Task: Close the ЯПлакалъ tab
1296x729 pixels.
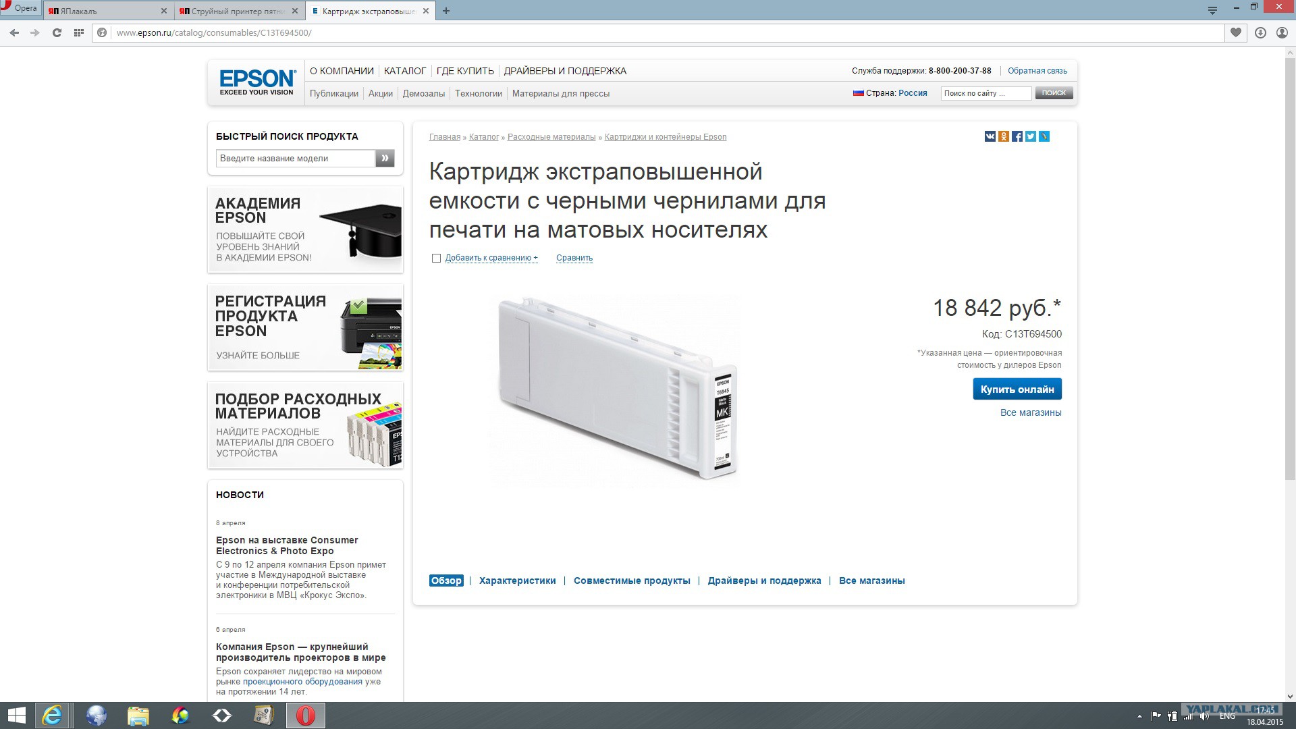Action: coord(164,11)
